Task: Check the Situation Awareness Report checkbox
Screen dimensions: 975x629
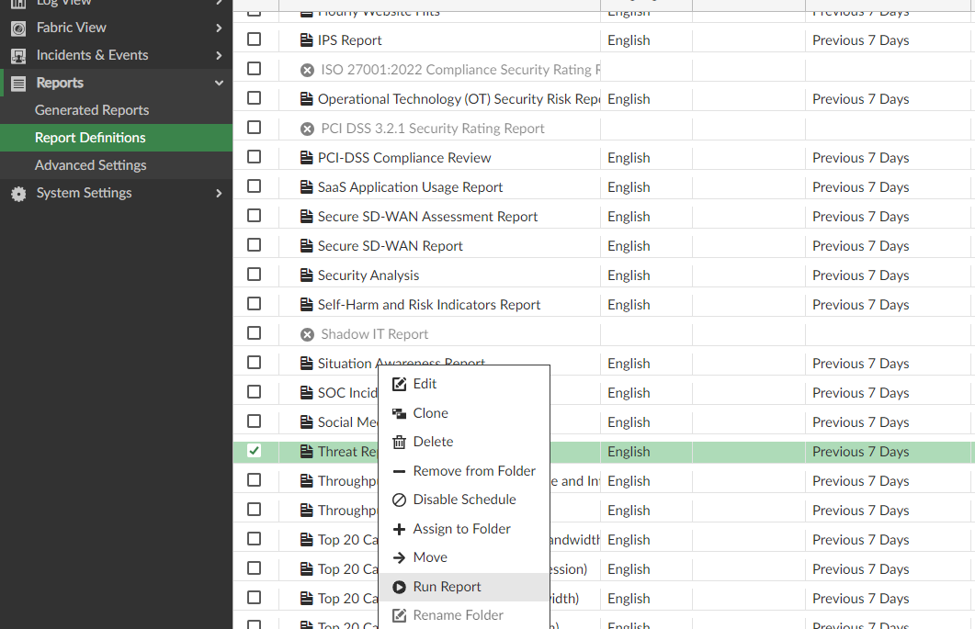Action: [x=254, y=363]
